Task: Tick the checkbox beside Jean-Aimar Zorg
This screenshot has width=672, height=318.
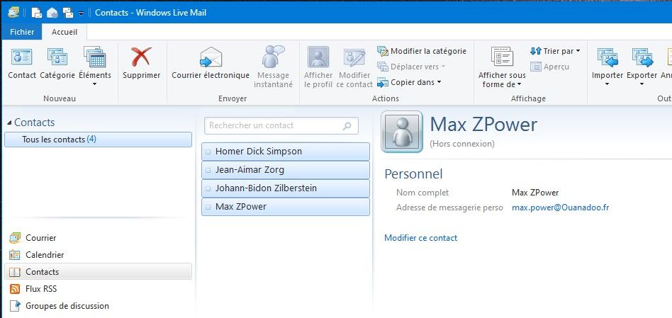Action: coord(208,170)
